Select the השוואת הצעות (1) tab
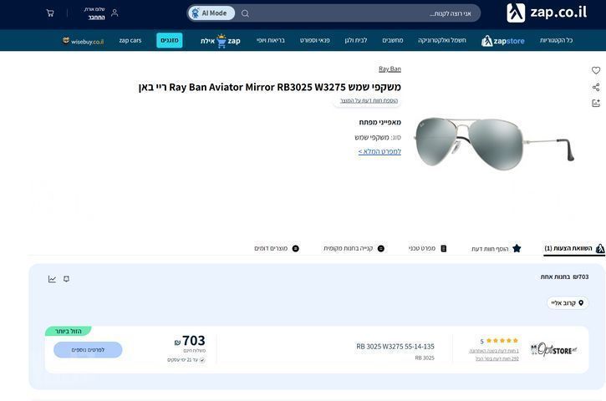606x401 pixels. [x=574, y=248]
